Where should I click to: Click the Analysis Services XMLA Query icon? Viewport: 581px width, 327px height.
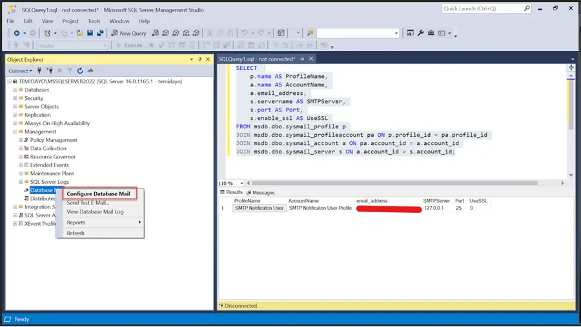coord(186,33)
